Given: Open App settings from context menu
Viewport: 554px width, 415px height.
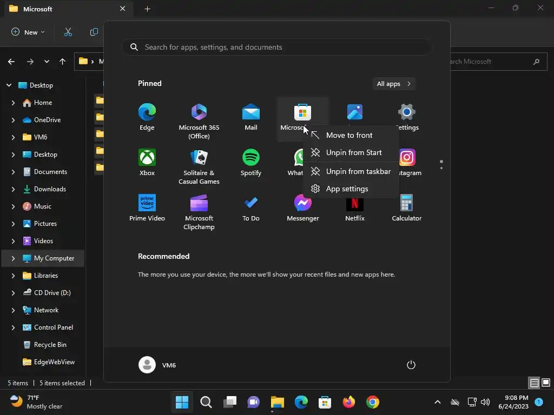Looking at the screenshot, I should click(x=351, y=189).
